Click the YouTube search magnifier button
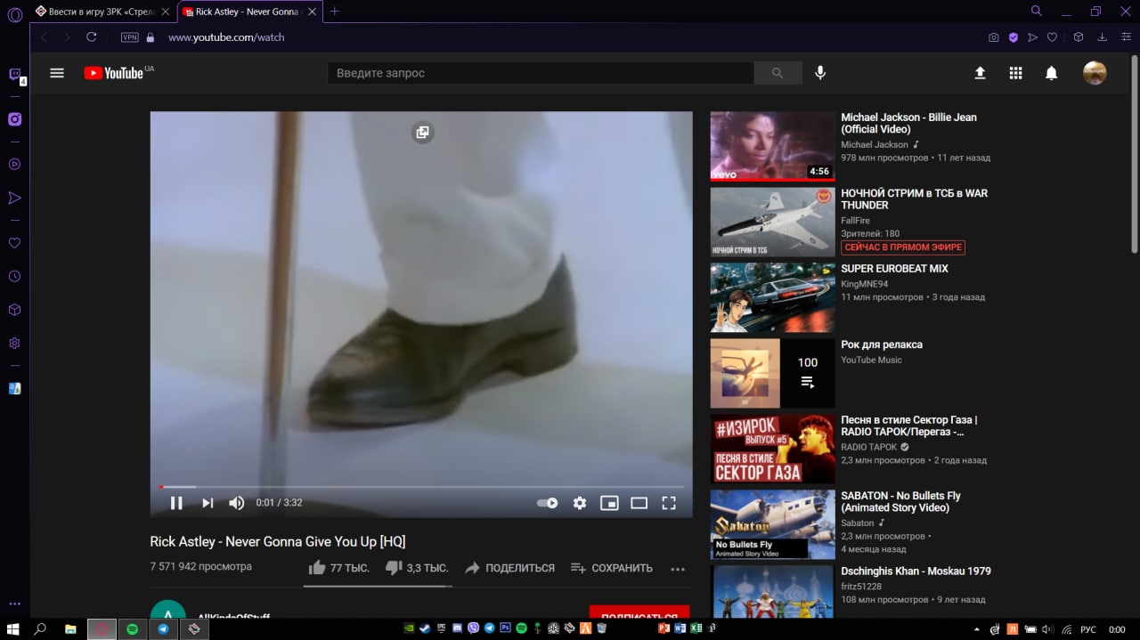The height and width of the screenshot is (640, 1140). (778, 73)
